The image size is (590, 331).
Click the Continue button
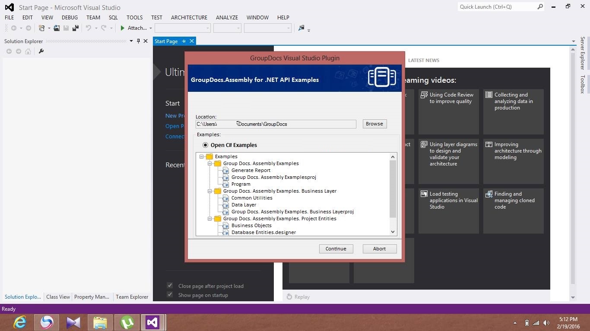336,249
